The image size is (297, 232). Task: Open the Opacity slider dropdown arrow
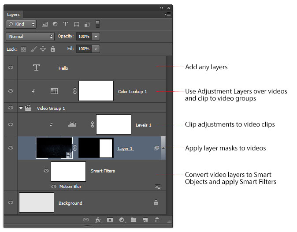[x=96, y=37]
